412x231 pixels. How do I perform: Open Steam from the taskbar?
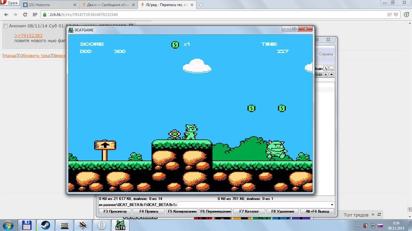pyautogui.click(x=46, y=225)
